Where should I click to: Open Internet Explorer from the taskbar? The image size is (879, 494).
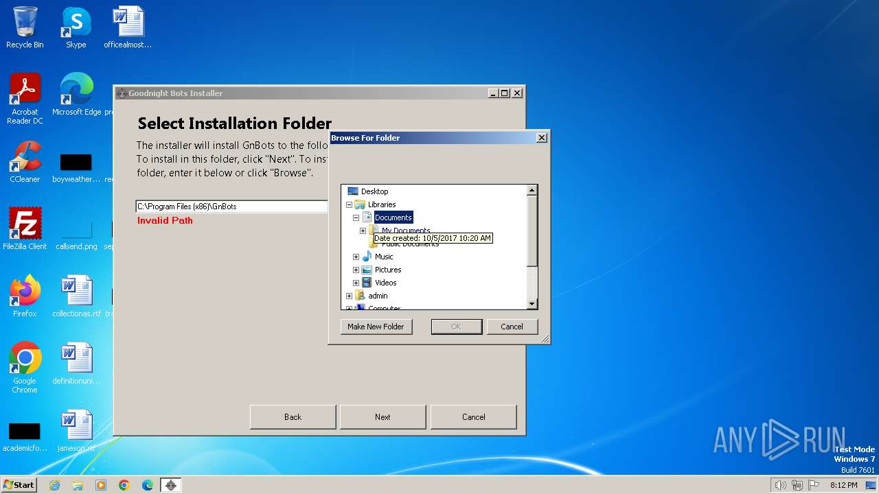click(x=55, y=485)
